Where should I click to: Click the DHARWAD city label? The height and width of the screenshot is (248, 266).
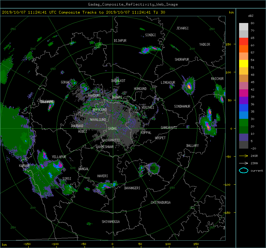(x=77, y=126)
